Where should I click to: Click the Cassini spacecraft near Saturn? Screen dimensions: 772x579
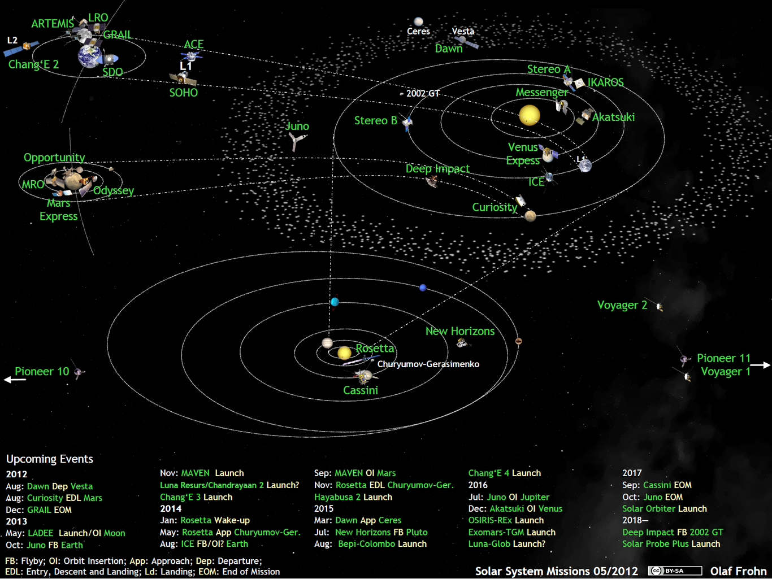coord(363,376)
